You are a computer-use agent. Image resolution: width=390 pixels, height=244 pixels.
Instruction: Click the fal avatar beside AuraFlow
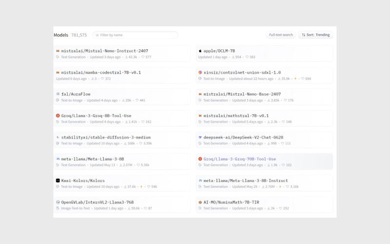[58, 94]
